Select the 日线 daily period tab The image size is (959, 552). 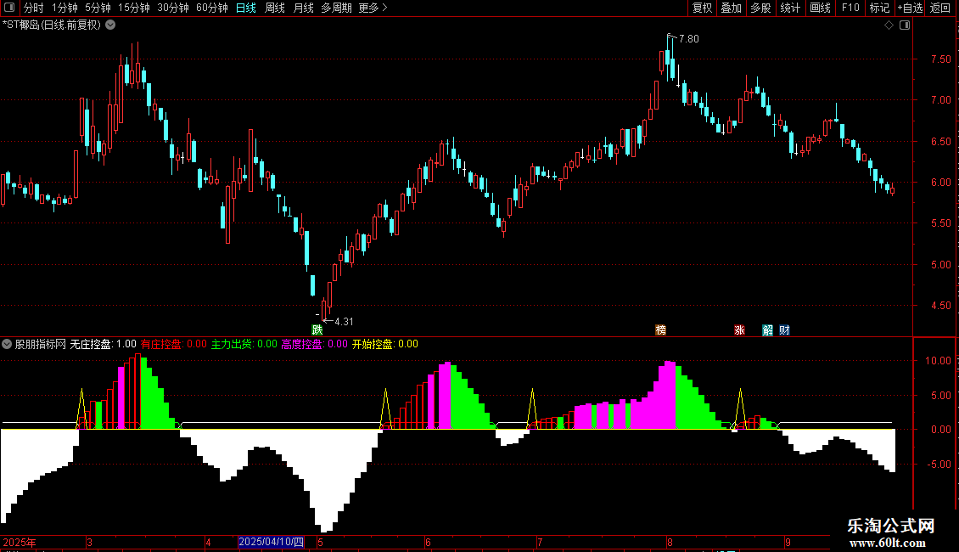(246, 8)
